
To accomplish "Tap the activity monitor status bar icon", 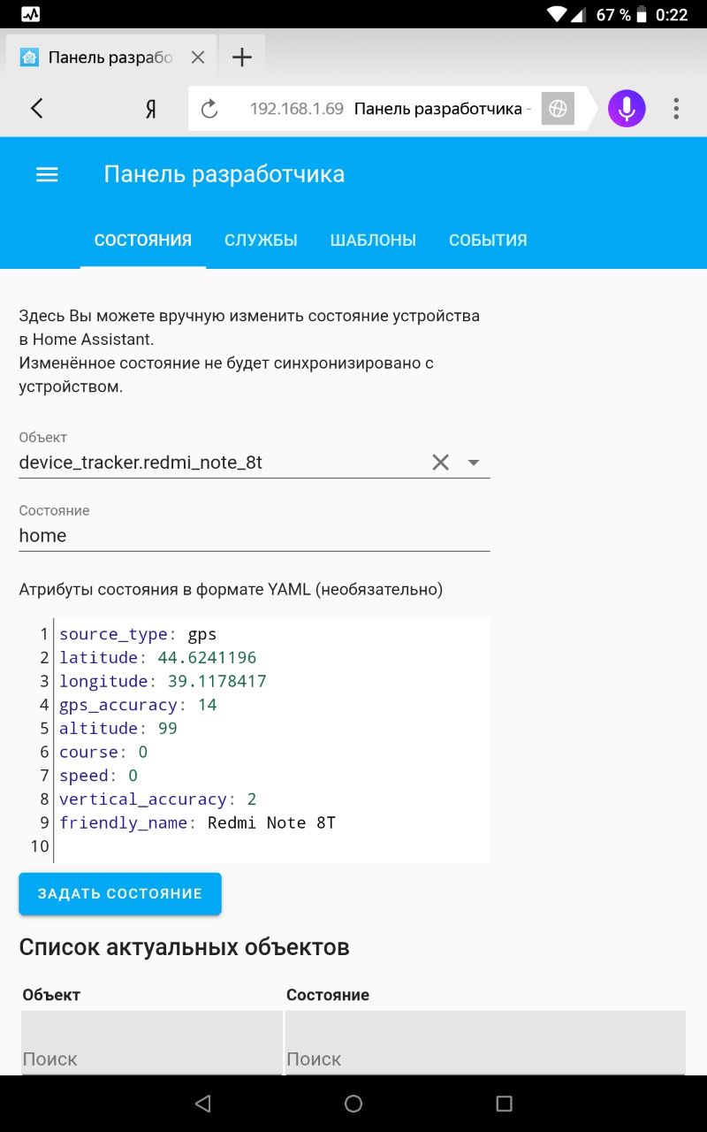I will click(30, 14).
